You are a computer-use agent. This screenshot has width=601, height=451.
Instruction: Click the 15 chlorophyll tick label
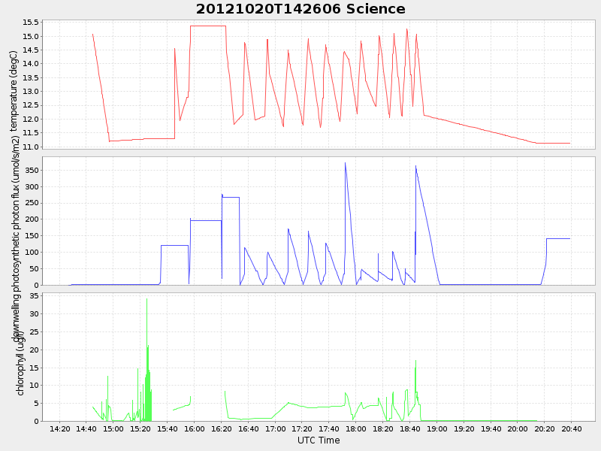(x=34, y=368)
